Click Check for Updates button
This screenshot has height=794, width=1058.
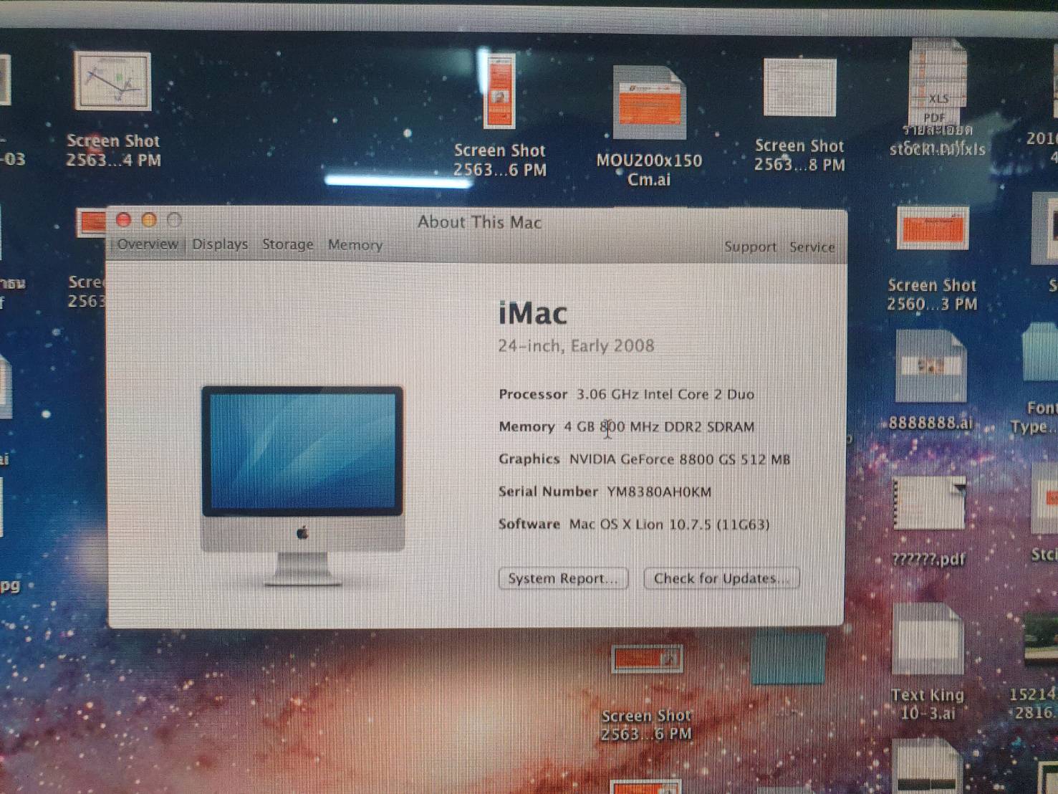(x=721, y=578)
